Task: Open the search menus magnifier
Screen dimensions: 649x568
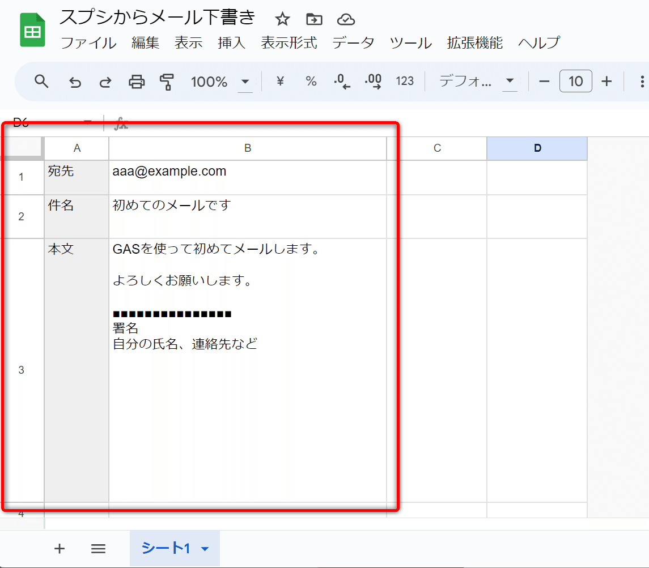Action: (x=41, y=82)
